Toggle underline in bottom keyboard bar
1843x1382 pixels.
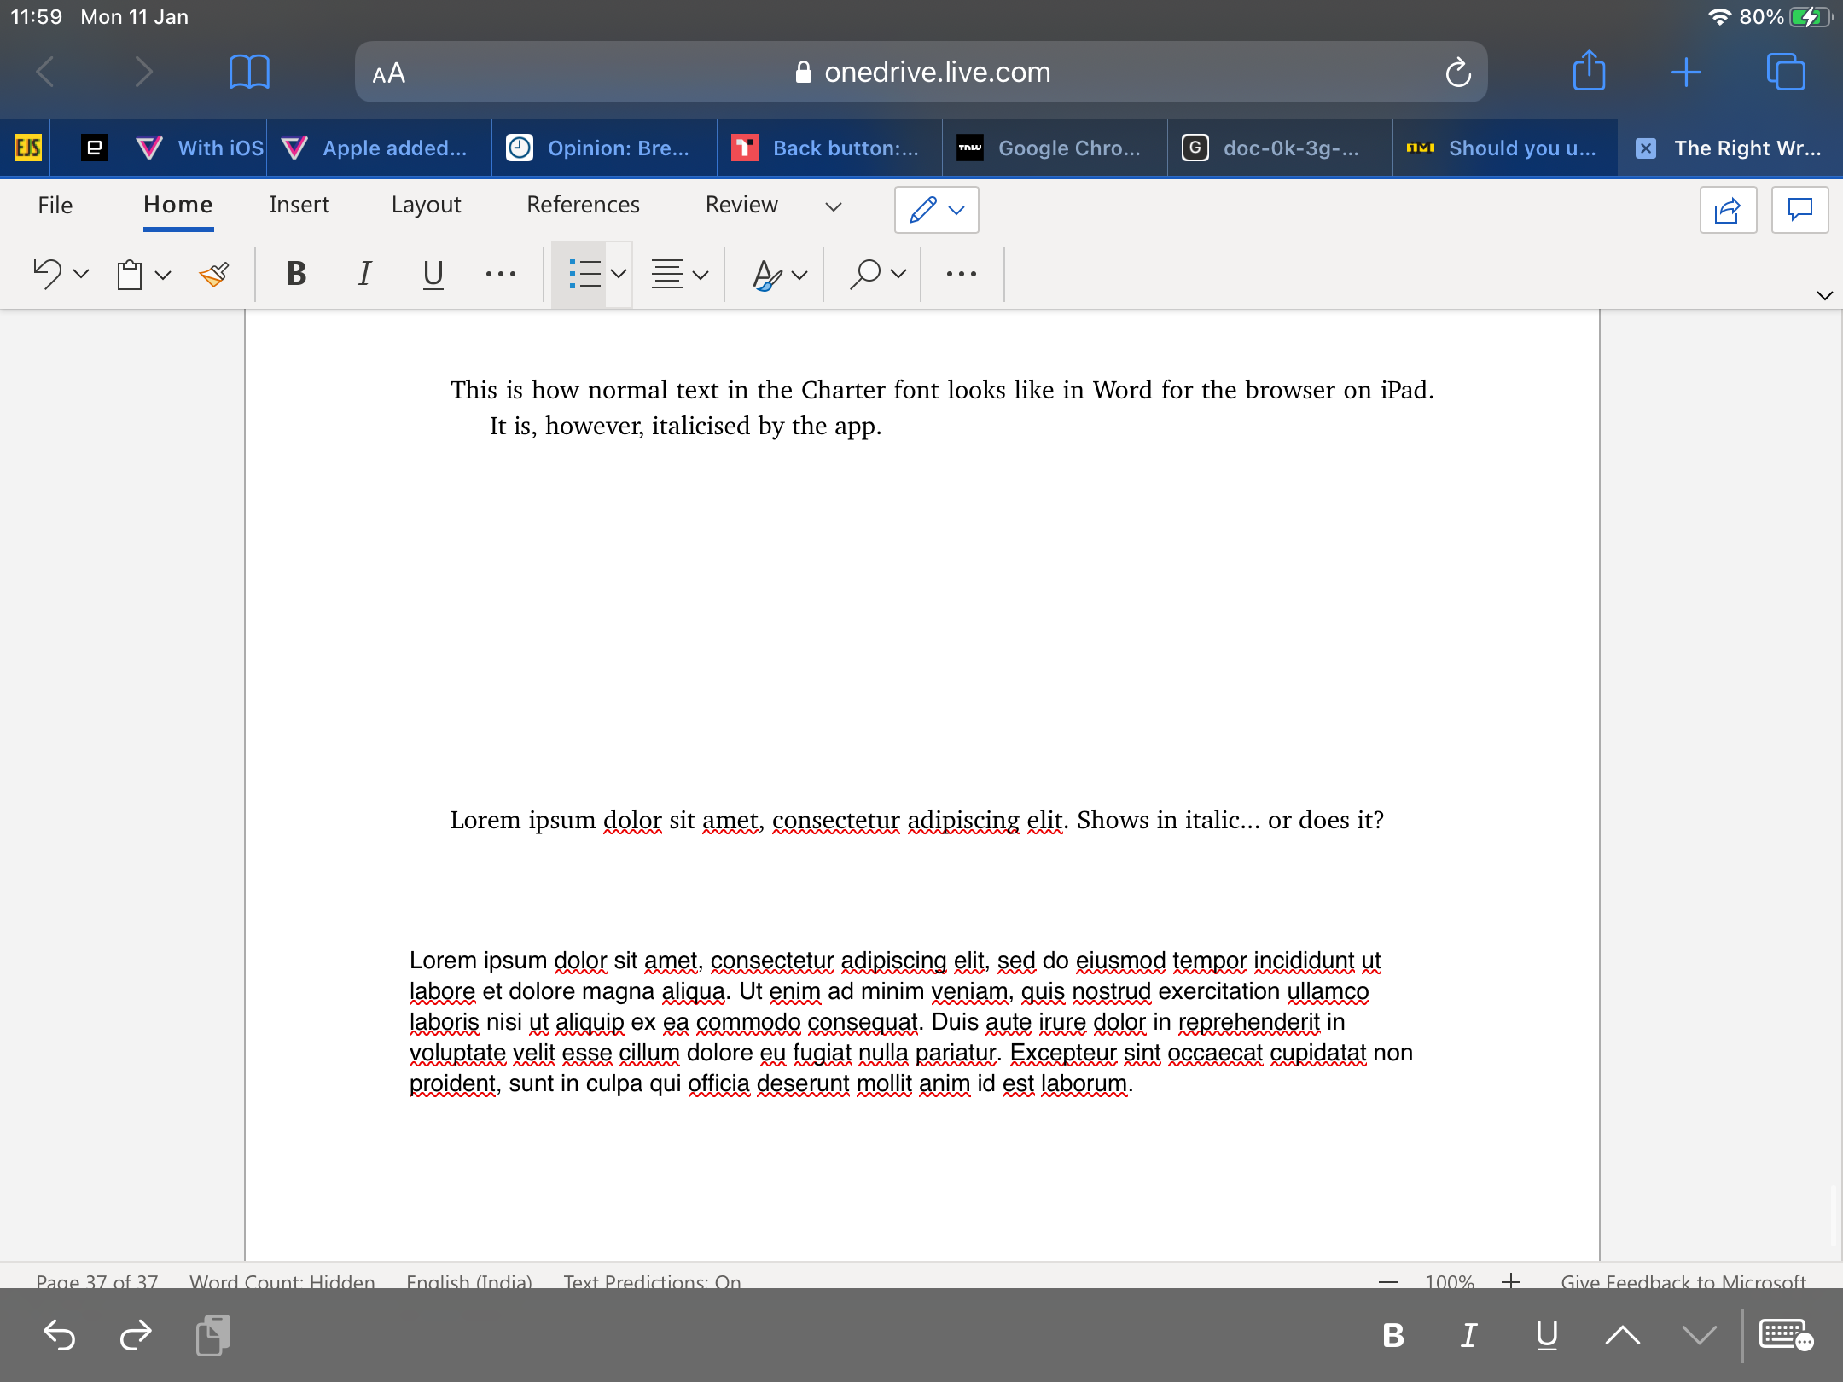click(1547, 1336)
